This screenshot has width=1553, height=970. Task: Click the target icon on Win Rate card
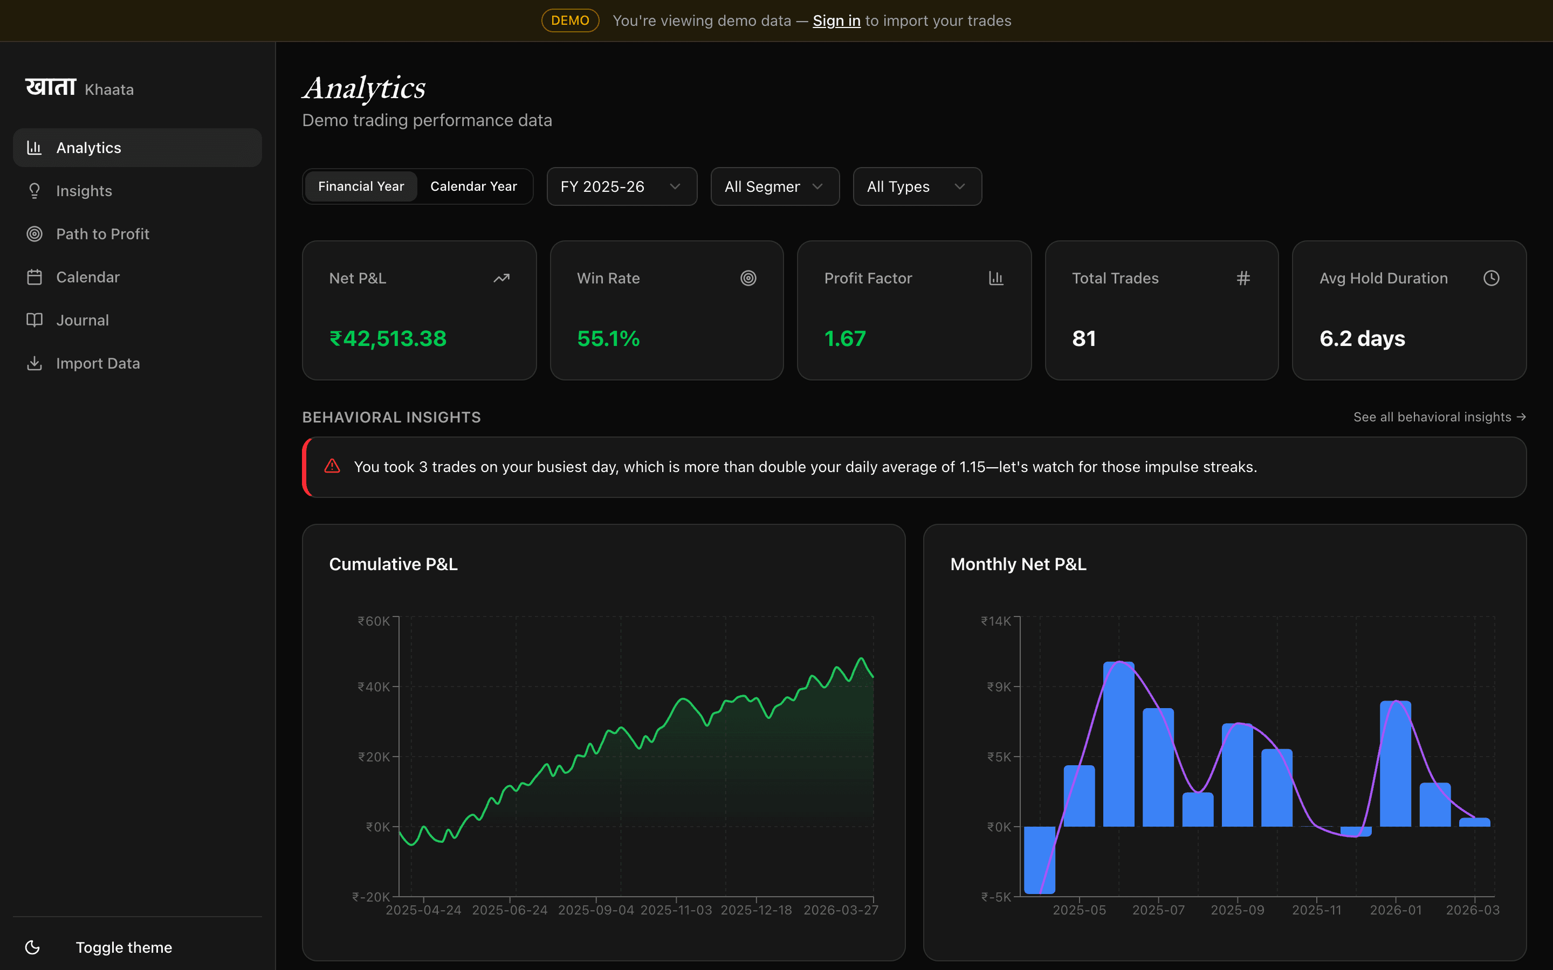point(749,278)
